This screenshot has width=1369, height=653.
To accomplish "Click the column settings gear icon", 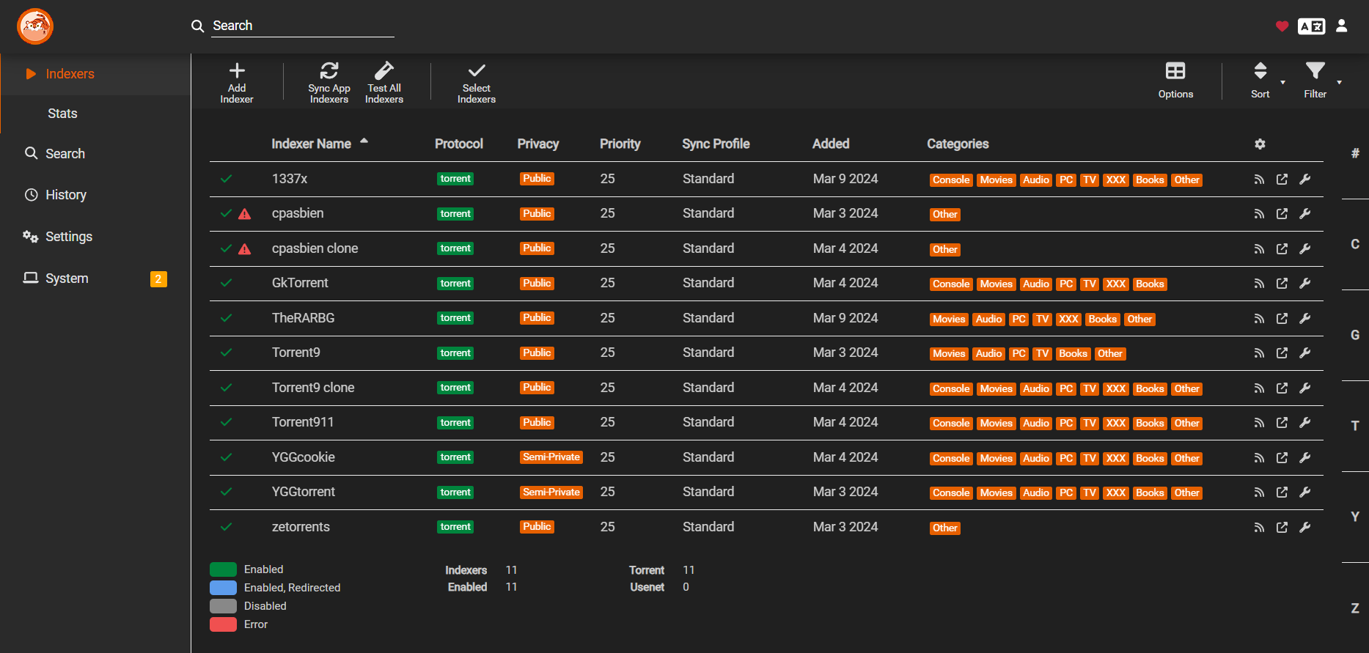I will pyautogui.click(x=1260, y=144).
